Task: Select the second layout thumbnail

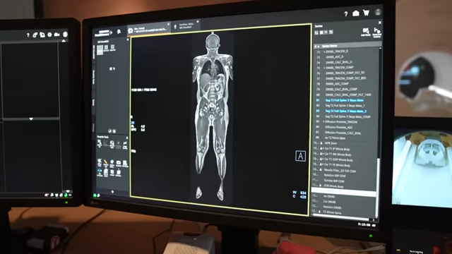Action: click(x=106, y=48)
